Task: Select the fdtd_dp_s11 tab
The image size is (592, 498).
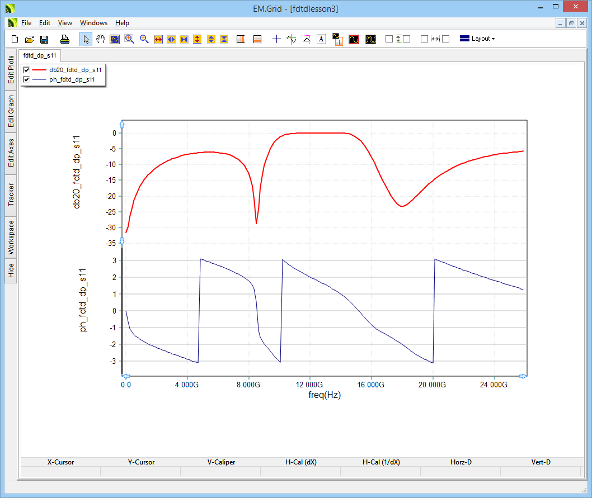Action: tap(39, 56)
